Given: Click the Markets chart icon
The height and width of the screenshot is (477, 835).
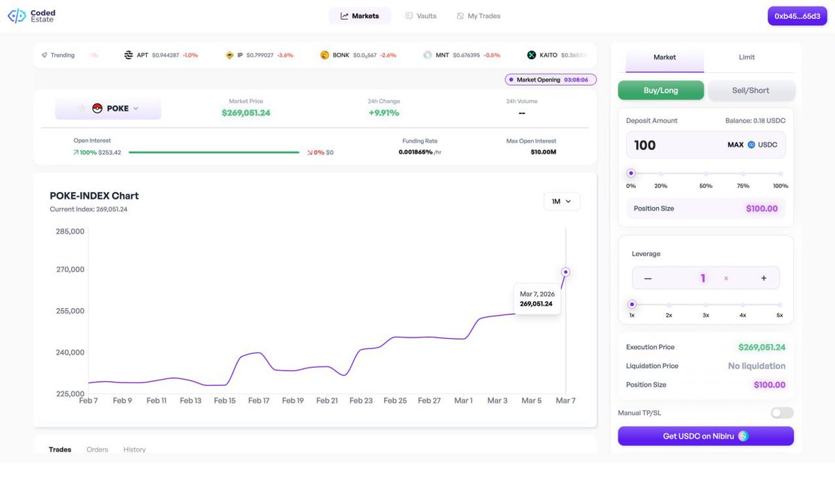Looking at the screenshot, I should point(344,16).
